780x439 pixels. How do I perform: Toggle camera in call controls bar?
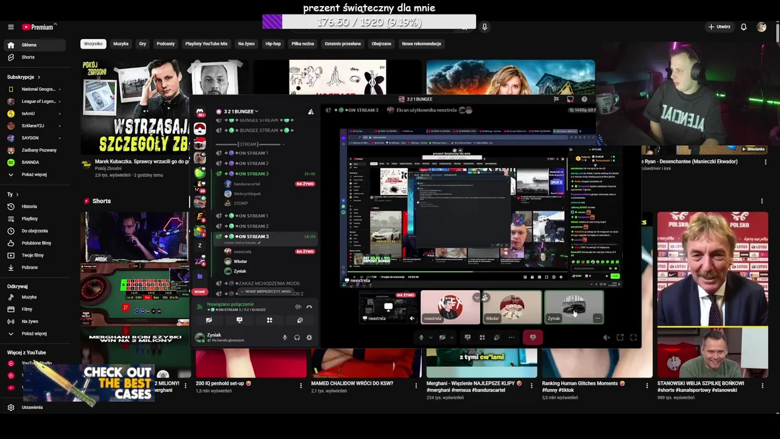point(442,337)
